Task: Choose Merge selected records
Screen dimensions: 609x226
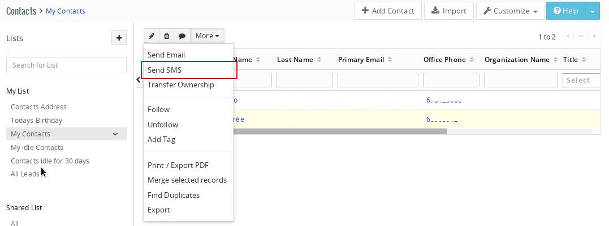Action: 187,180
